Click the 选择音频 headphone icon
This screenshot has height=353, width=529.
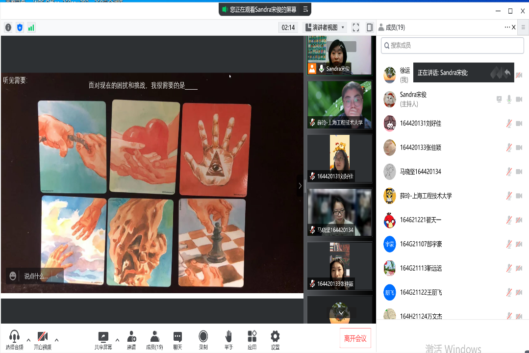(x=14, y=336)
